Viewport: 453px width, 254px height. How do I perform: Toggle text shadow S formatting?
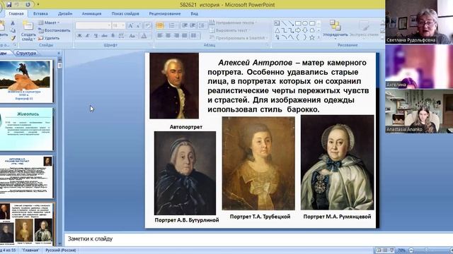tap(113, 36)
